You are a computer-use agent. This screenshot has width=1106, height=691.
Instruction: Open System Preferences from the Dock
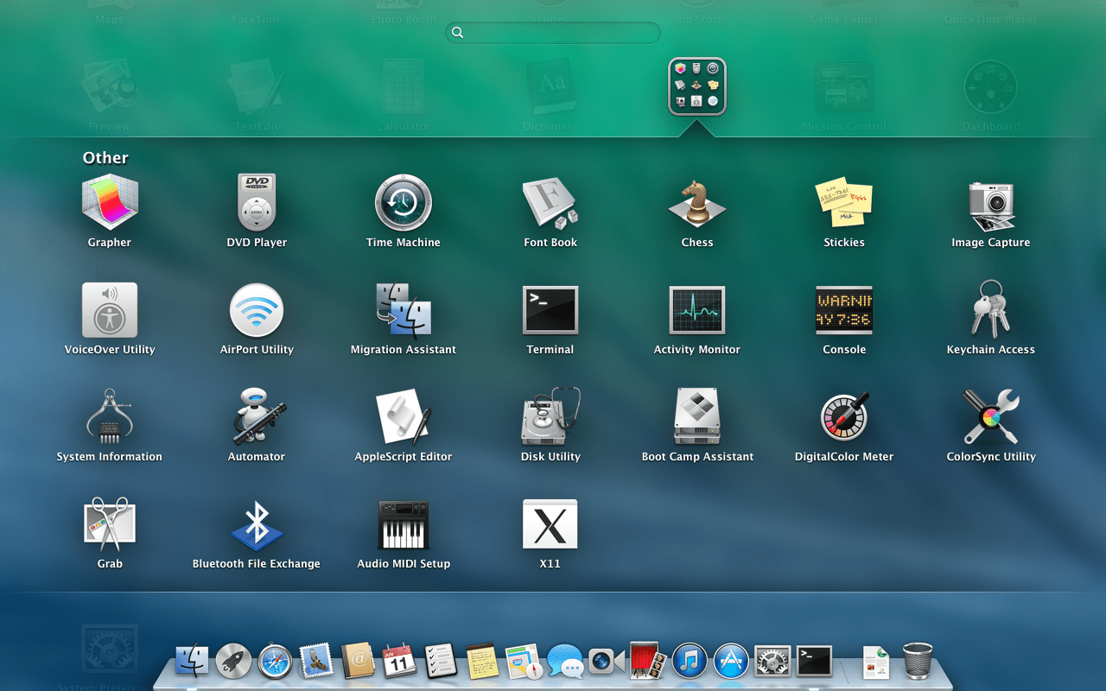point(772,662)
